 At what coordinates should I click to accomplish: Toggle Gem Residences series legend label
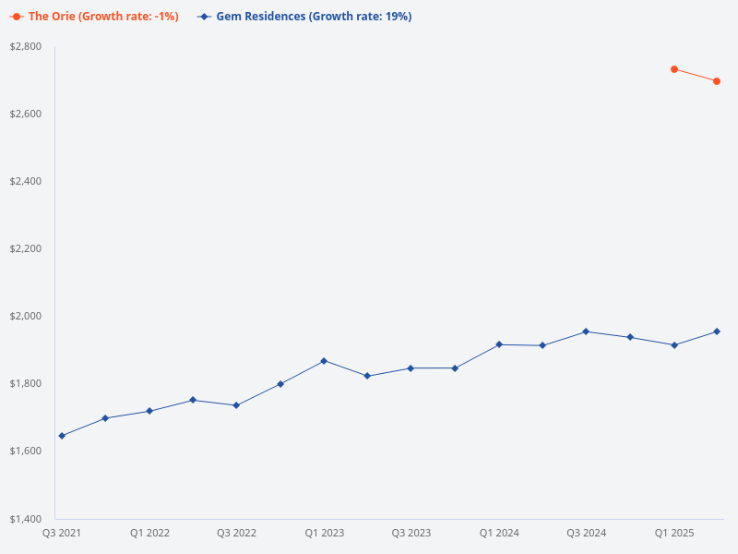click(x=314, y=17)
